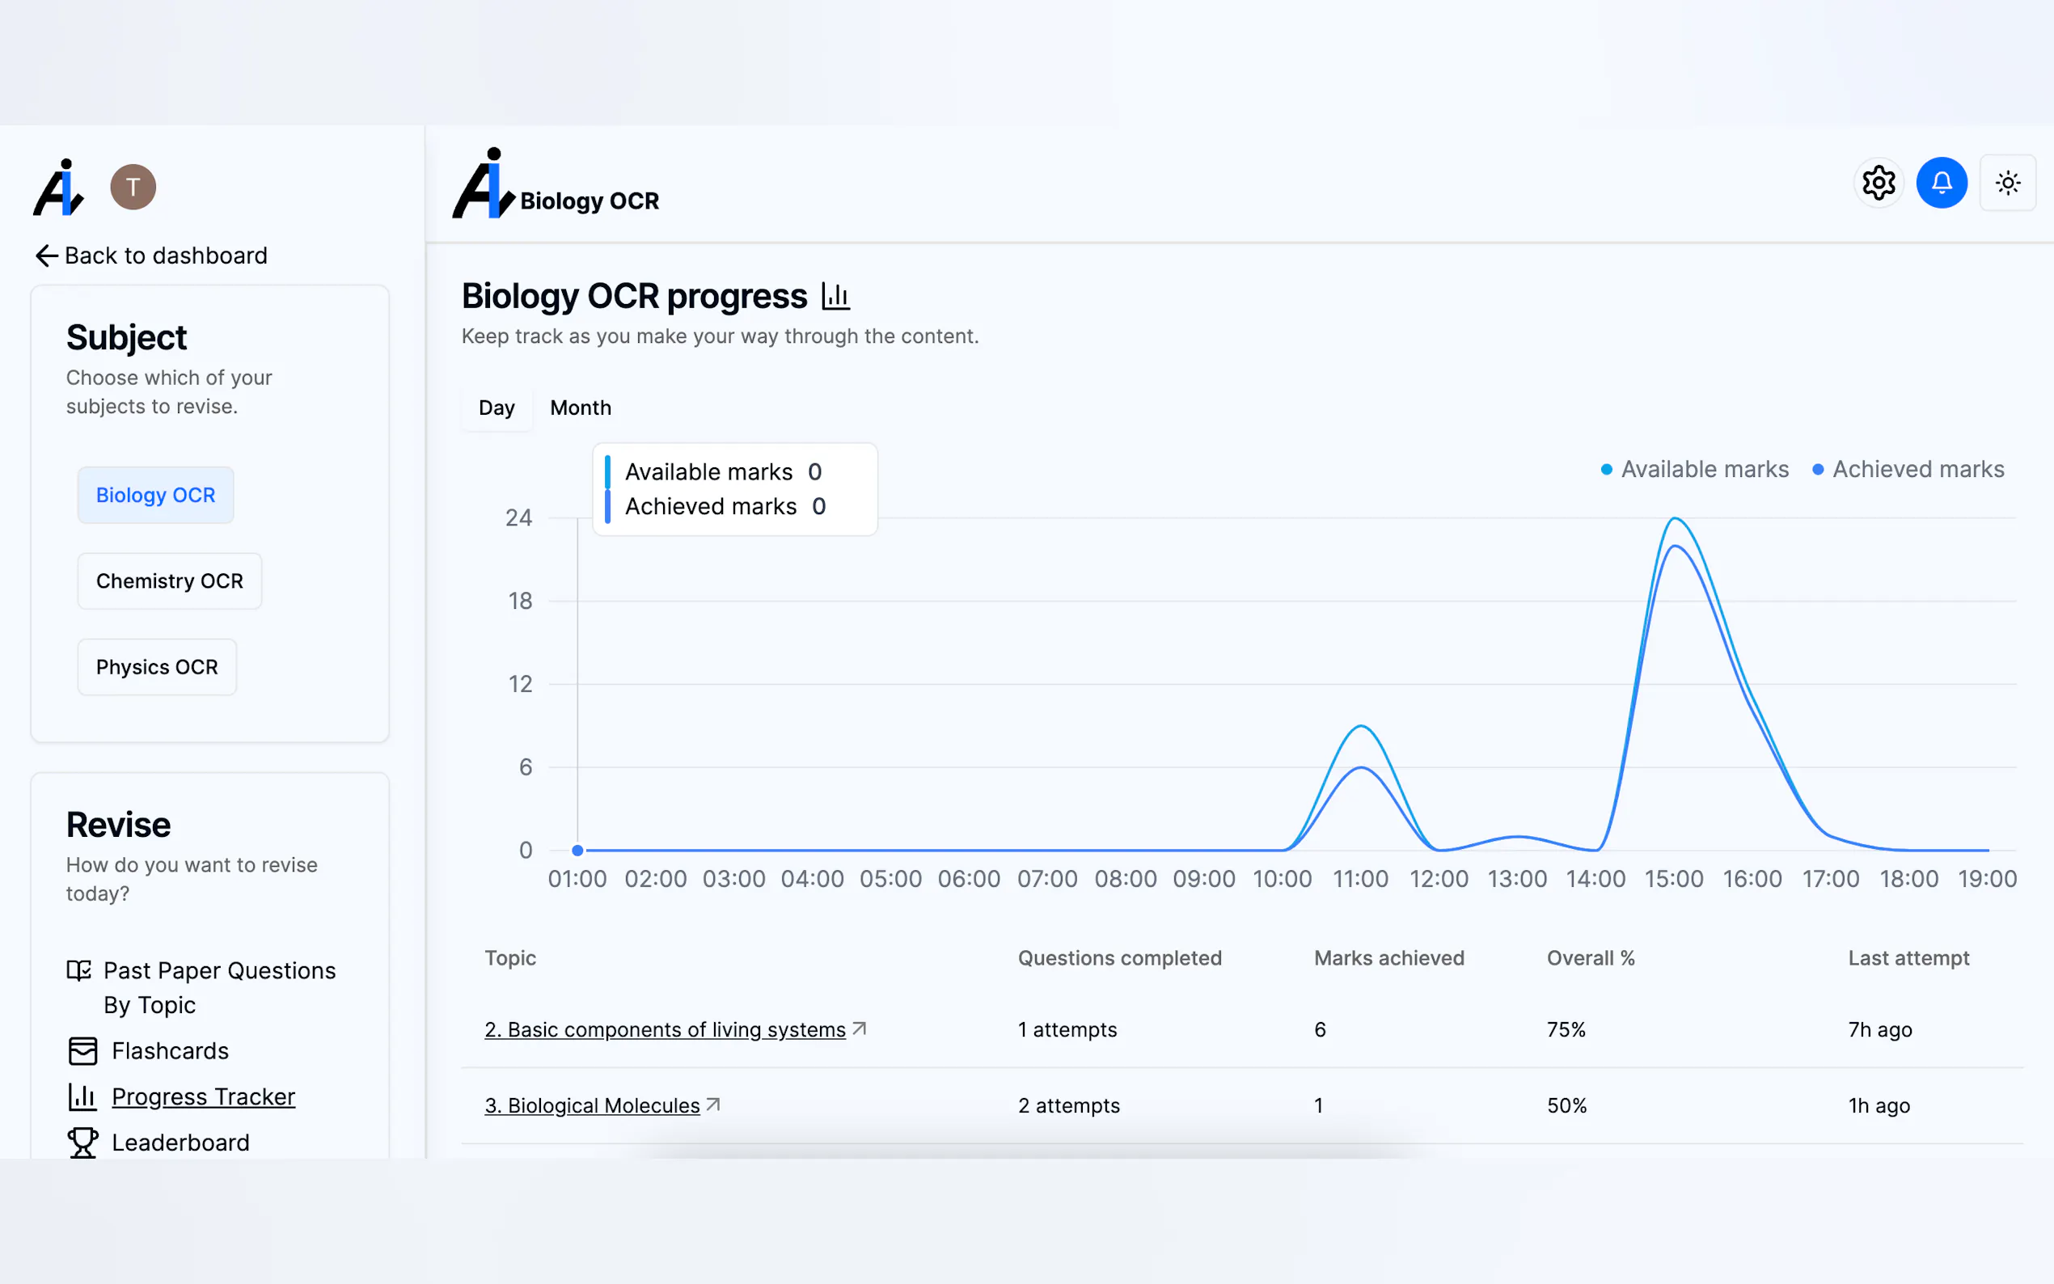Switch chart to Month view

[580, 408]
